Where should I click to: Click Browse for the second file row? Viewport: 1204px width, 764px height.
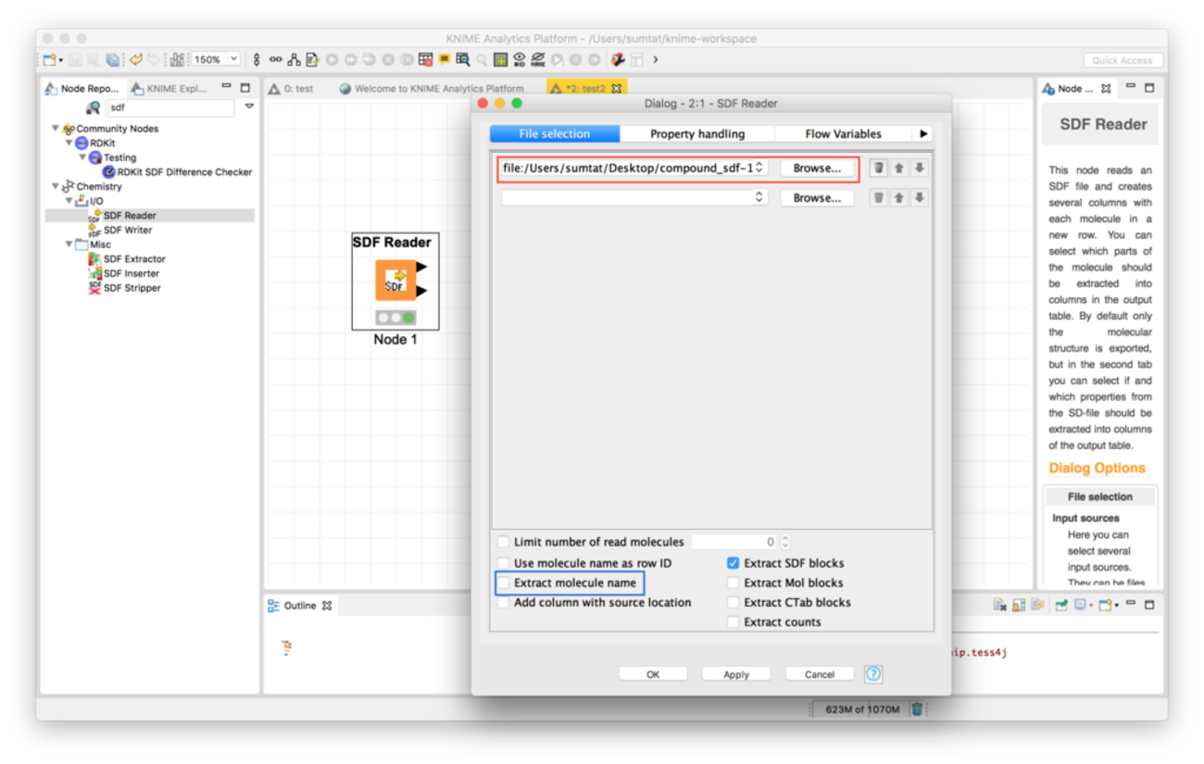coord(817,197)
